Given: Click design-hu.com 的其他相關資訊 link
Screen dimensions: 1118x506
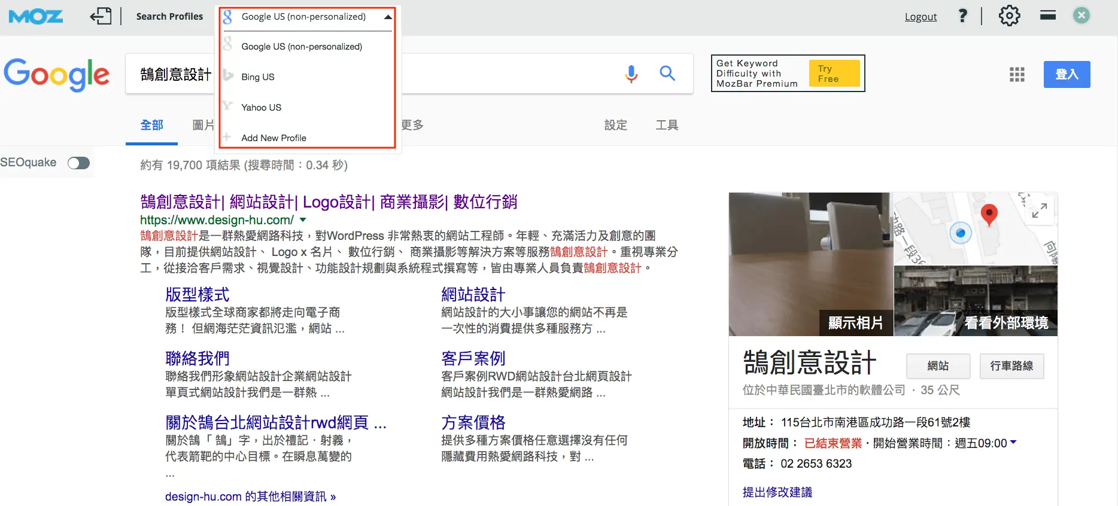Looking at the screenshot, I should tap(250, 496).
